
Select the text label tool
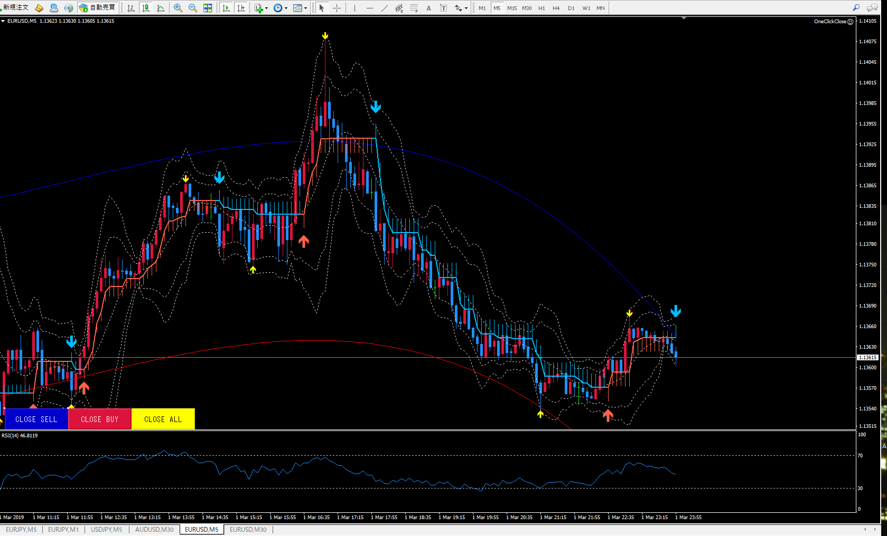443,8
